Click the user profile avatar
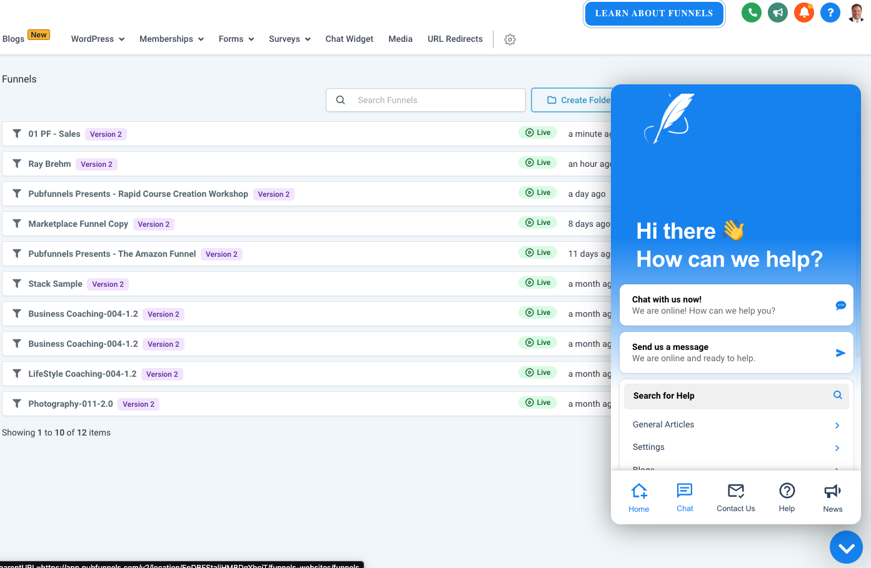Viewport: 871px width, 568px height. click(x=856, y=12)
